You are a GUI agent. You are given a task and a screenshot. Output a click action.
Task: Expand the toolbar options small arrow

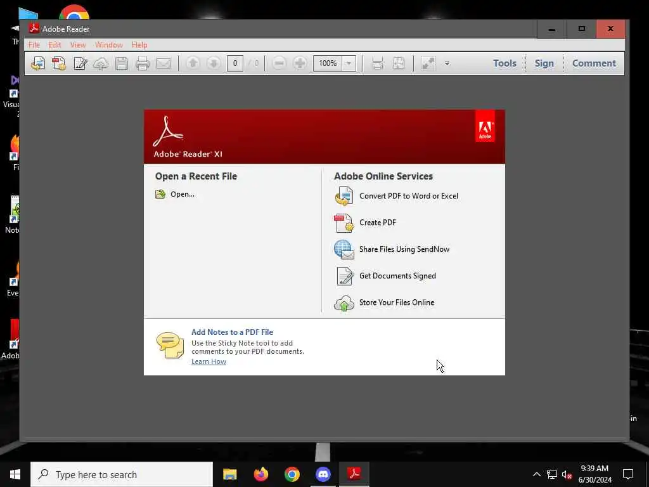click(447, 63)
